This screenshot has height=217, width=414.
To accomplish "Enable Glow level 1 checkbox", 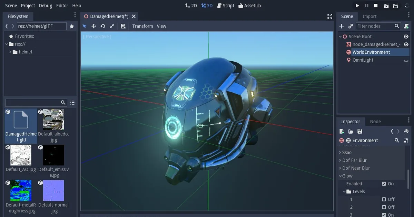I will tap(384, 199).
